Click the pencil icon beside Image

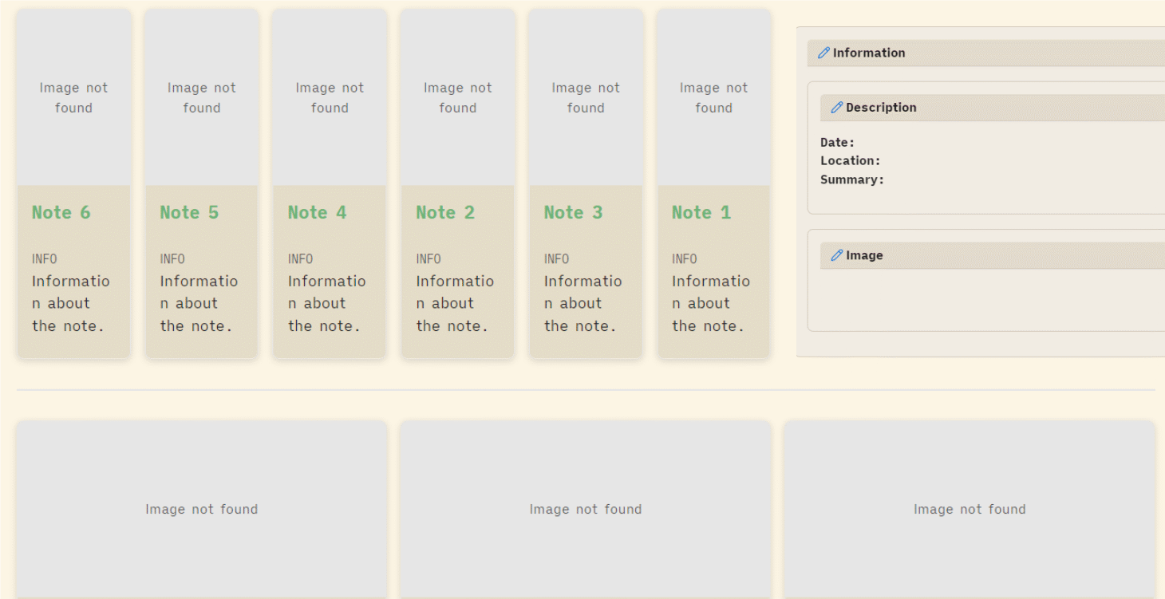coord(836,256)
